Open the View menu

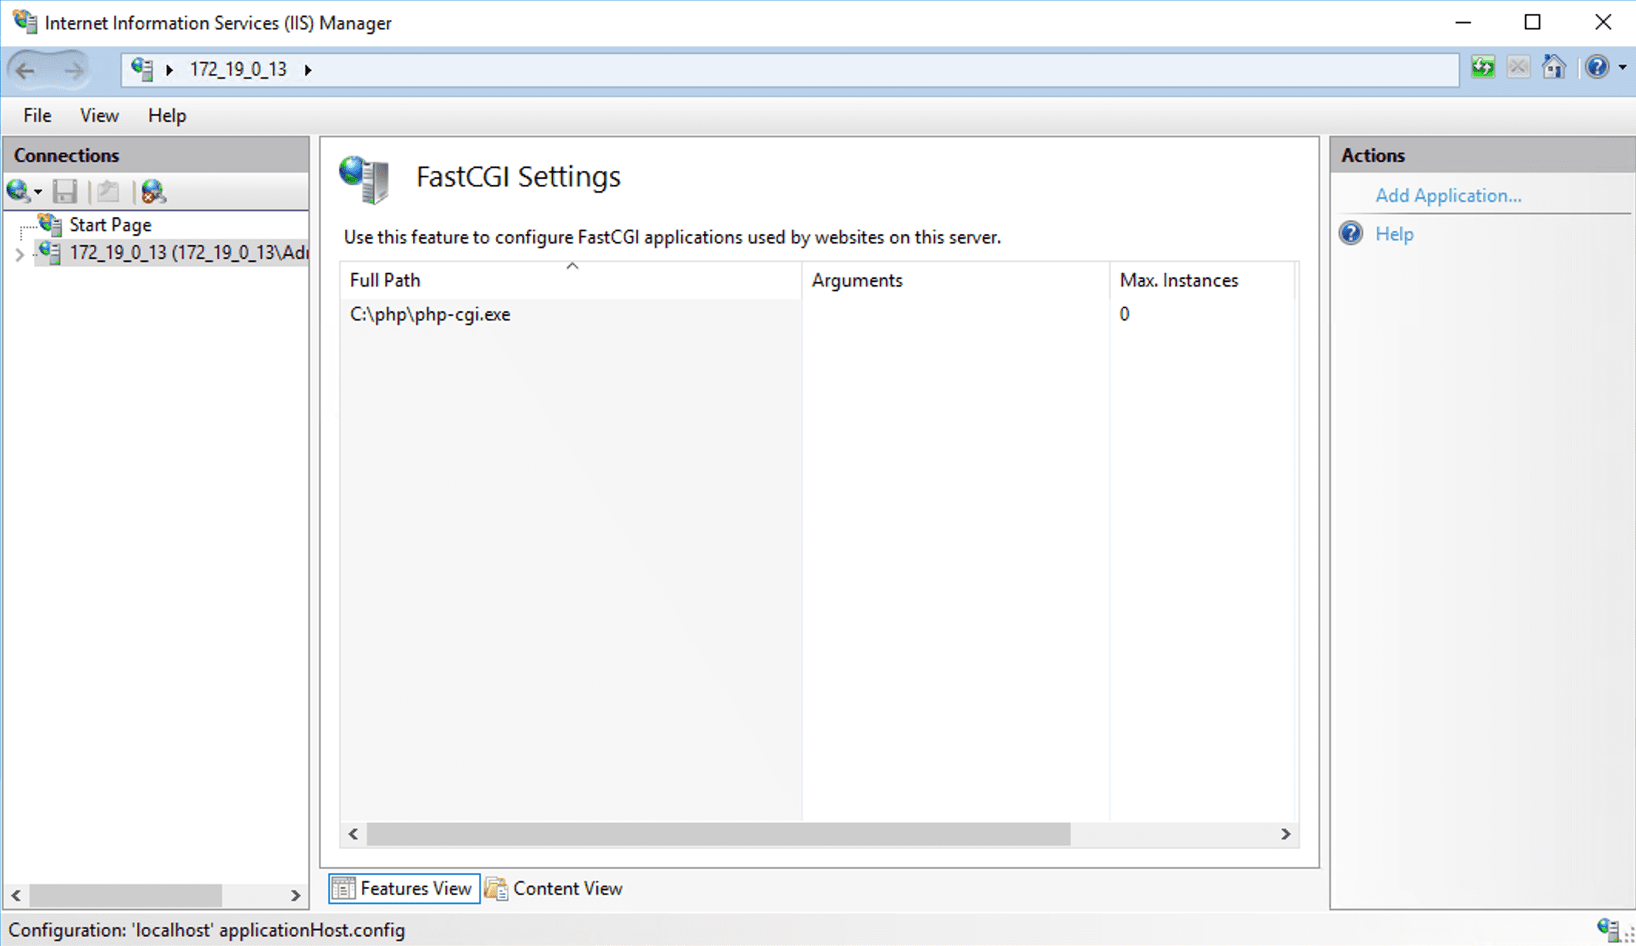click(99, 116)
